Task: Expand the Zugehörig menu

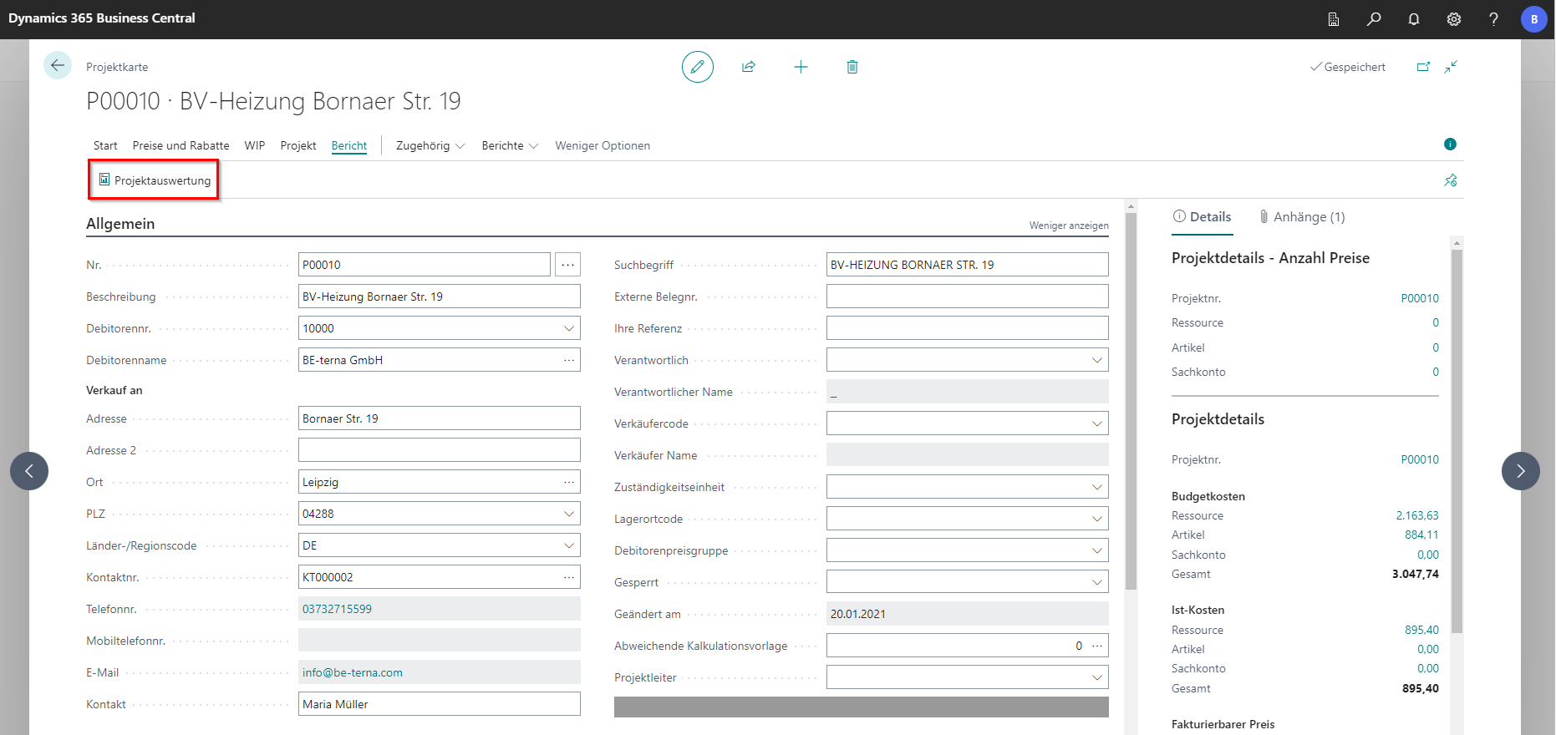Action: 430,145
